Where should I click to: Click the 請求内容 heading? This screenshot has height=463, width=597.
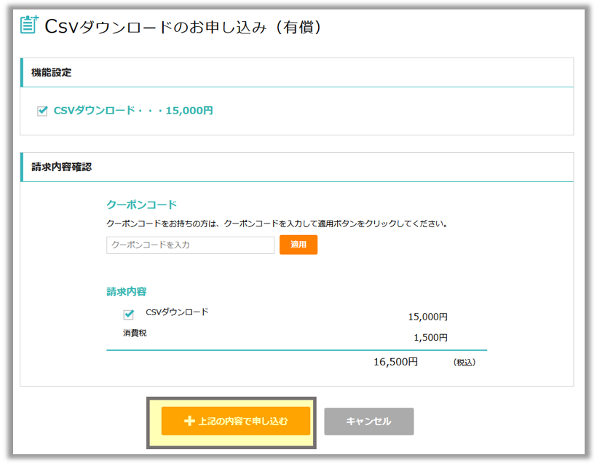[x=127, y=291]
